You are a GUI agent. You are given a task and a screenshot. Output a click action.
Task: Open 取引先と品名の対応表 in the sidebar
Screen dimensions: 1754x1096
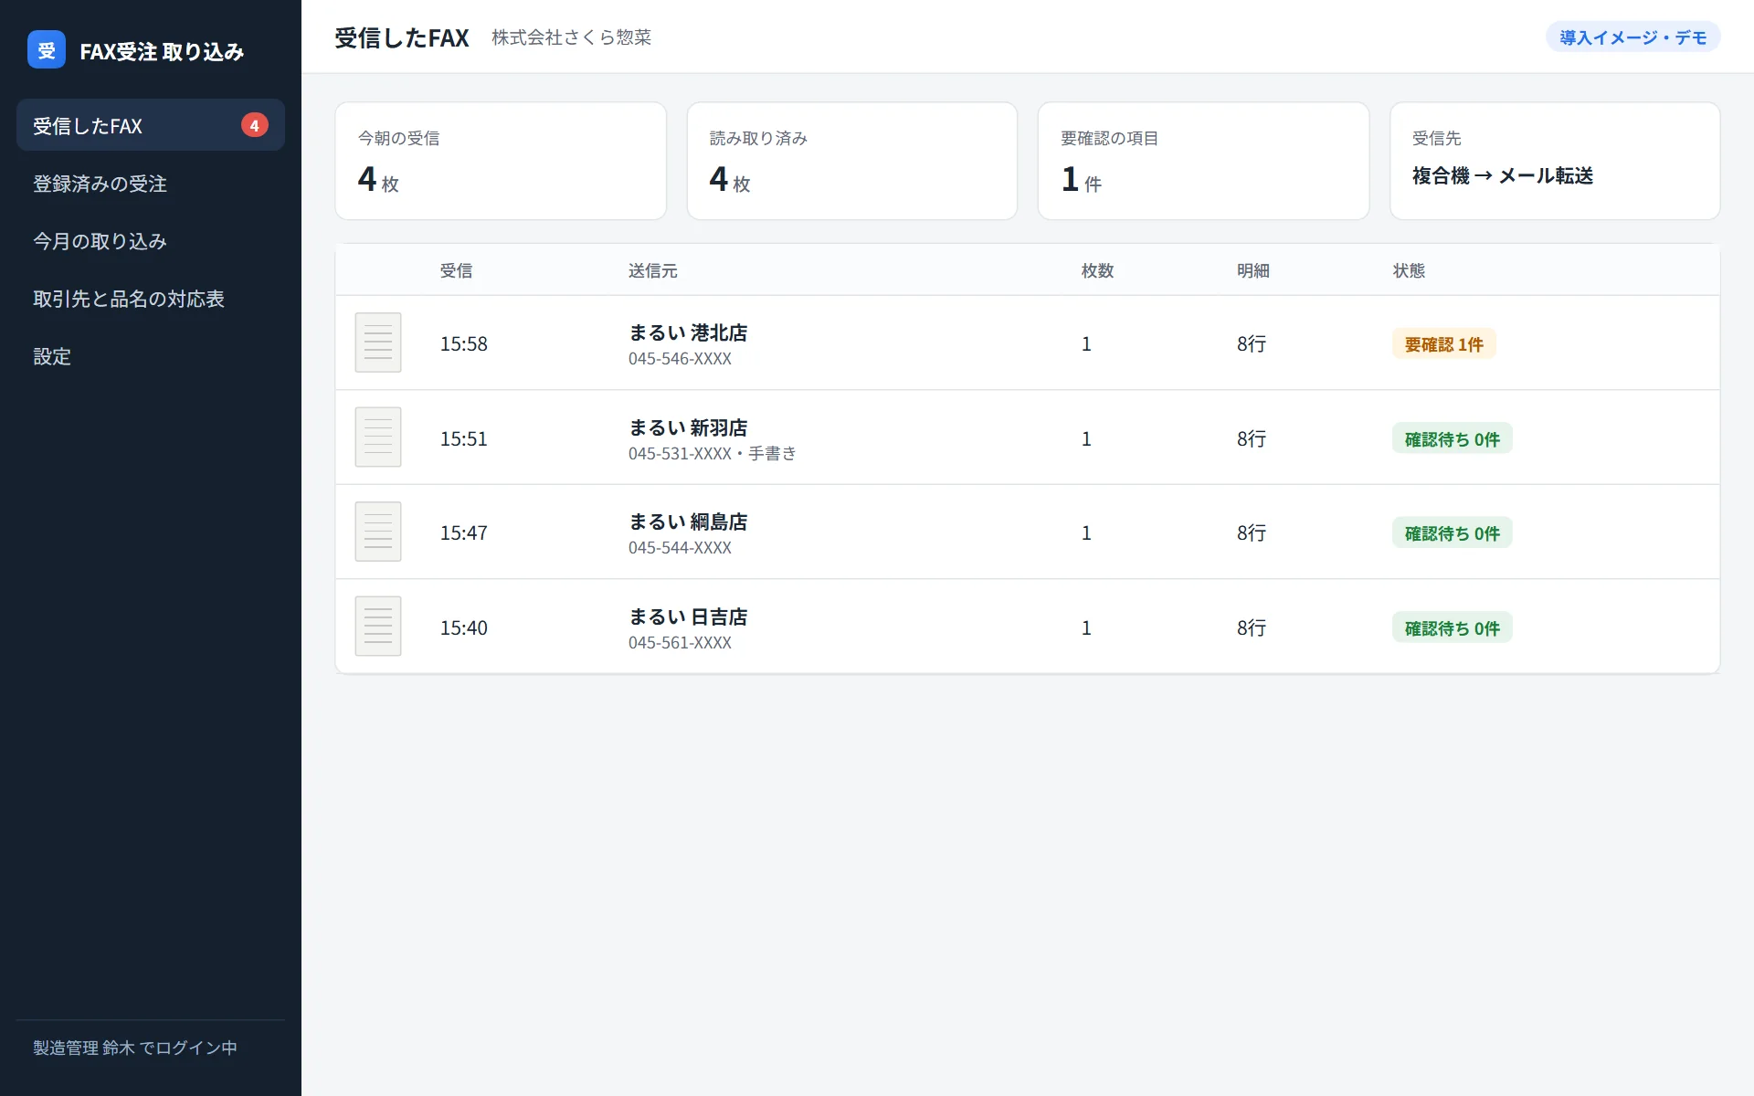[151, 299]
